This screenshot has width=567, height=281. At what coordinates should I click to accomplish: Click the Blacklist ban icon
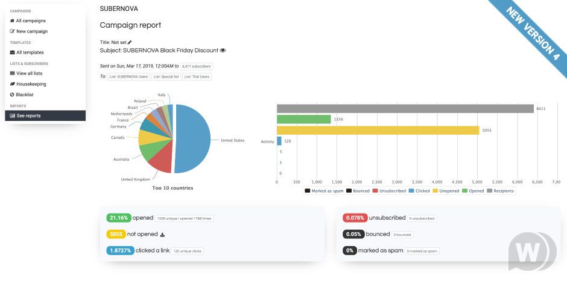pyautogui.click(x=12, y=94)
